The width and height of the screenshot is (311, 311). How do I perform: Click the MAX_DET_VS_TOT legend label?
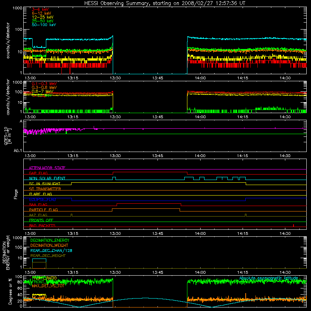[48, 286]
